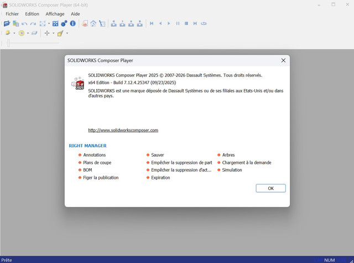Open settings via blue gears icon
Screen dimensions: 354x263
(64, 23)
